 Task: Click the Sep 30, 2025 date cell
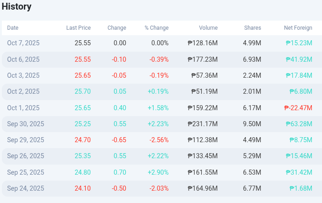coord(26,124)
